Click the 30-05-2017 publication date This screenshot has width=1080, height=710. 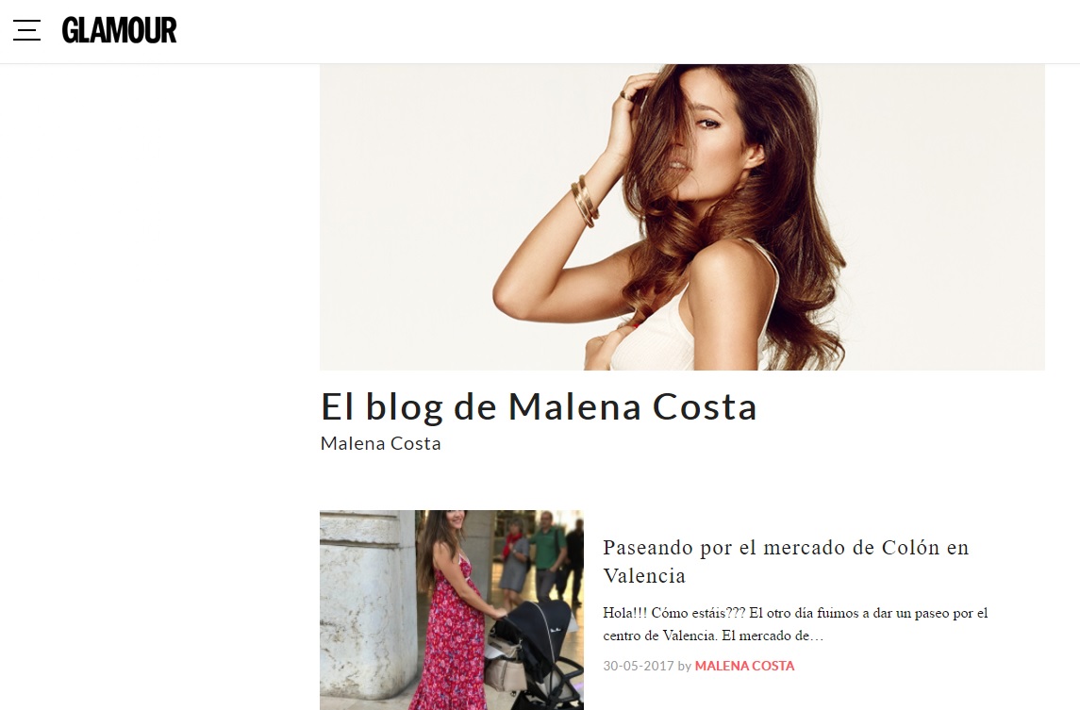(638, 666)
